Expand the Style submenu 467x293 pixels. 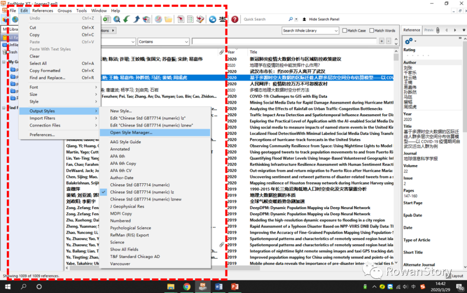(x=60, y=102)
